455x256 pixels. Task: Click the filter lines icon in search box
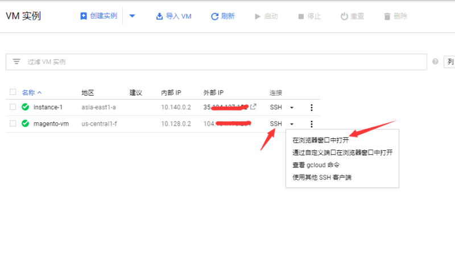(x=16, y=61)
